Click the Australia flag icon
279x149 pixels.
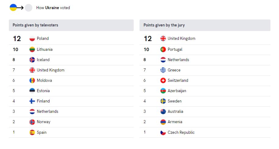(x=163, y=112)
